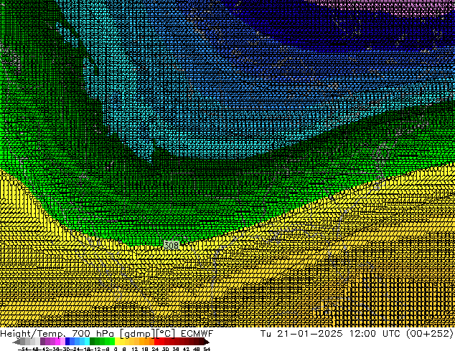Viewport: 455px width, 351px height.
Task: Select the bright red 24 °C legend swatch
Action: pyautogui.click(x=157, y=342)
